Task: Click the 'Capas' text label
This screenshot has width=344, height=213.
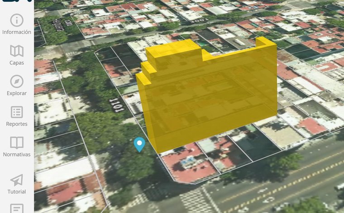Action: point(17,63)
